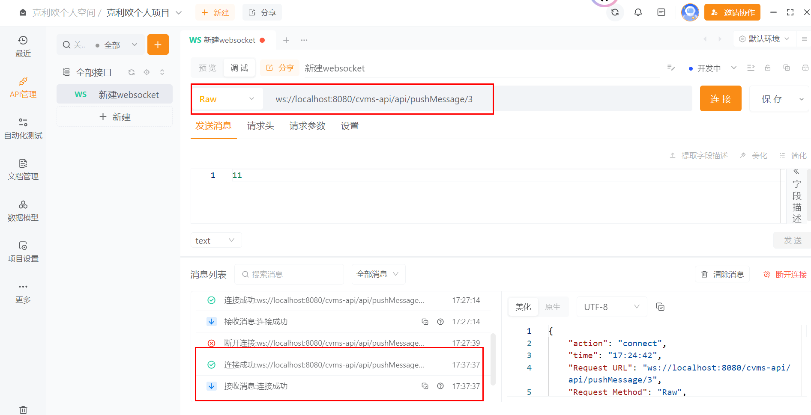Click the orange 连接 button
Screen dimensions: 811x415
pyautogui.click(x=720, y=99)
